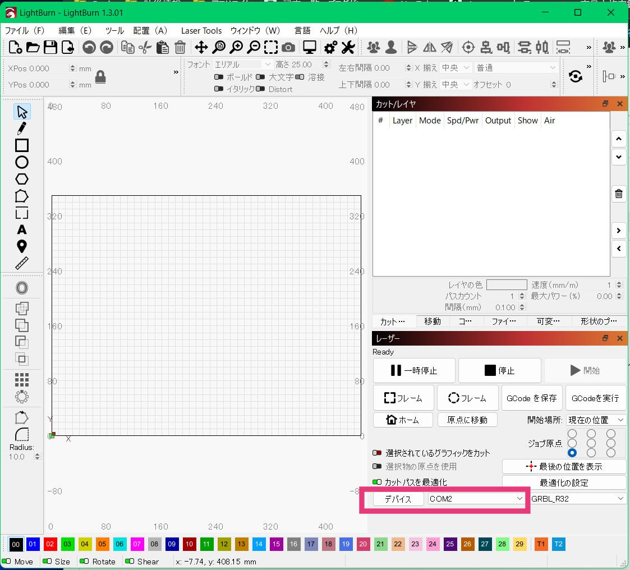Open Device Settings wrench and screwdriver icon
630x570 pixels.
(348, 47)
